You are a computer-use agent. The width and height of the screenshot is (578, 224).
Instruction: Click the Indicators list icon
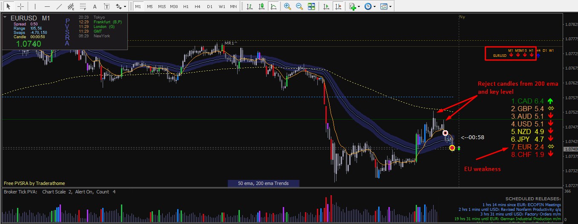tap(352, 6)
